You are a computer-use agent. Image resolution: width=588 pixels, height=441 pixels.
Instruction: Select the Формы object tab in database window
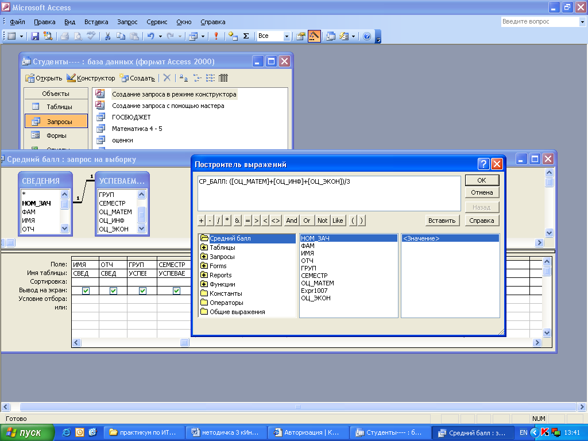pos(56,136)
